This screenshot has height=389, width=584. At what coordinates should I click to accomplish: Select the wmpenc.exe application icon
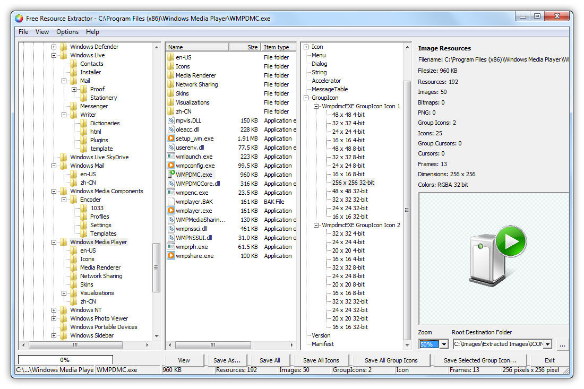click(171, 193)
